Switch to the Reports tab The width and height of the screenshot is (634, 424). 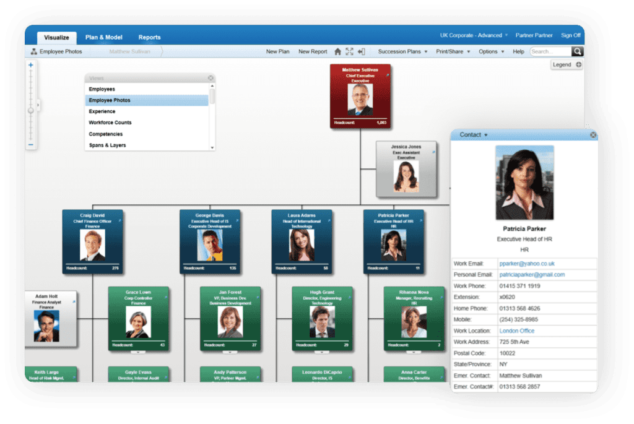(x=150, y=37)
